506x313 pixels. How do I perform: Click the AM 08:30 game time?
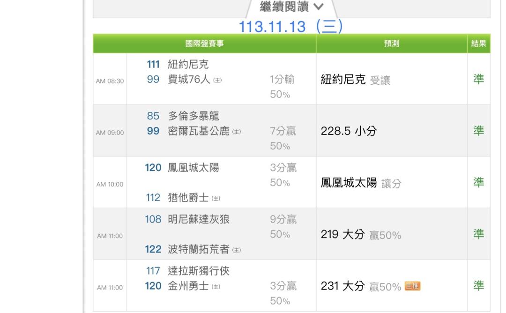point(110,81)
